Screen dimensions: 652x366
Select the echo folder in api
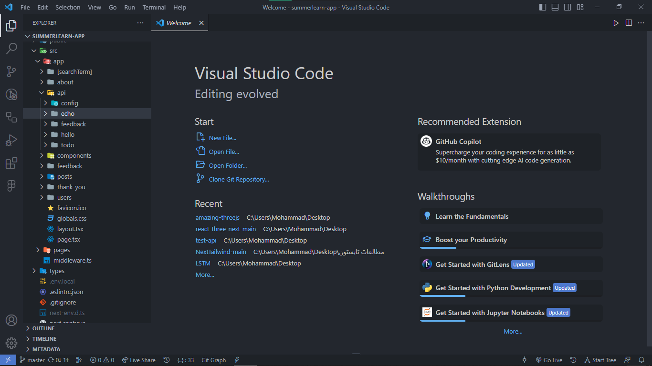click(87, 113)
